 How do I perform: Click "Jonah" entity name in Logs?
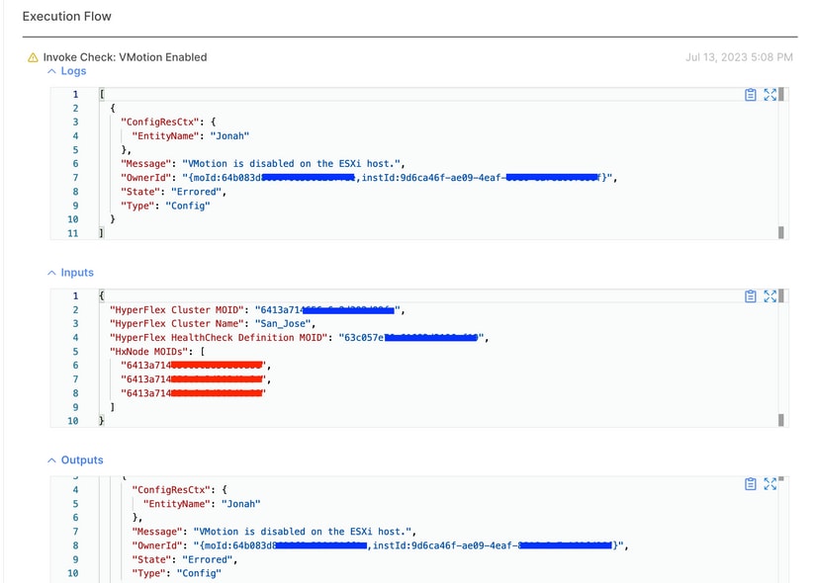point(229,136)
